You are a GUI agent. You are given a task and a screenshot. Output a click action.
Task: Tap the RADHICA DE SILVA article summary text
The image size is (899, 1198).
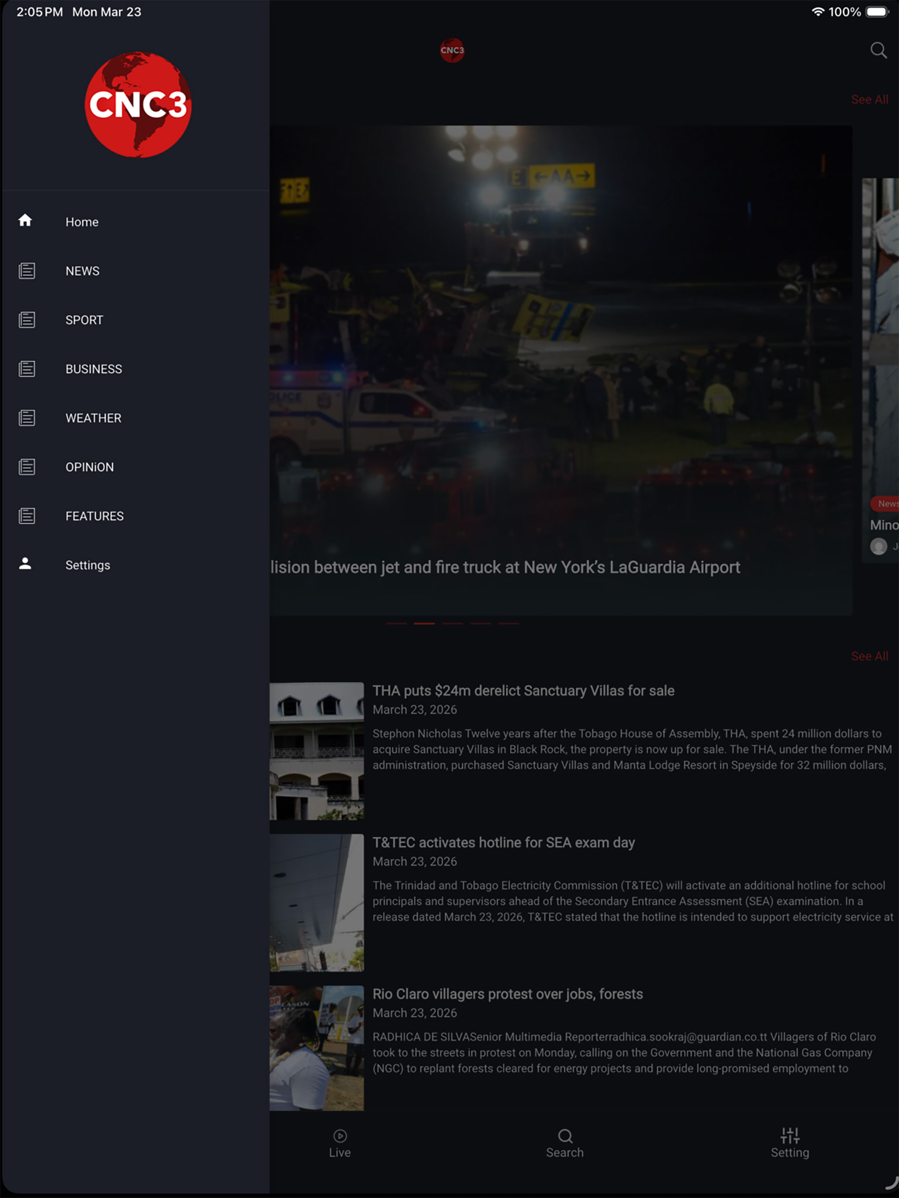point(624,1052)
